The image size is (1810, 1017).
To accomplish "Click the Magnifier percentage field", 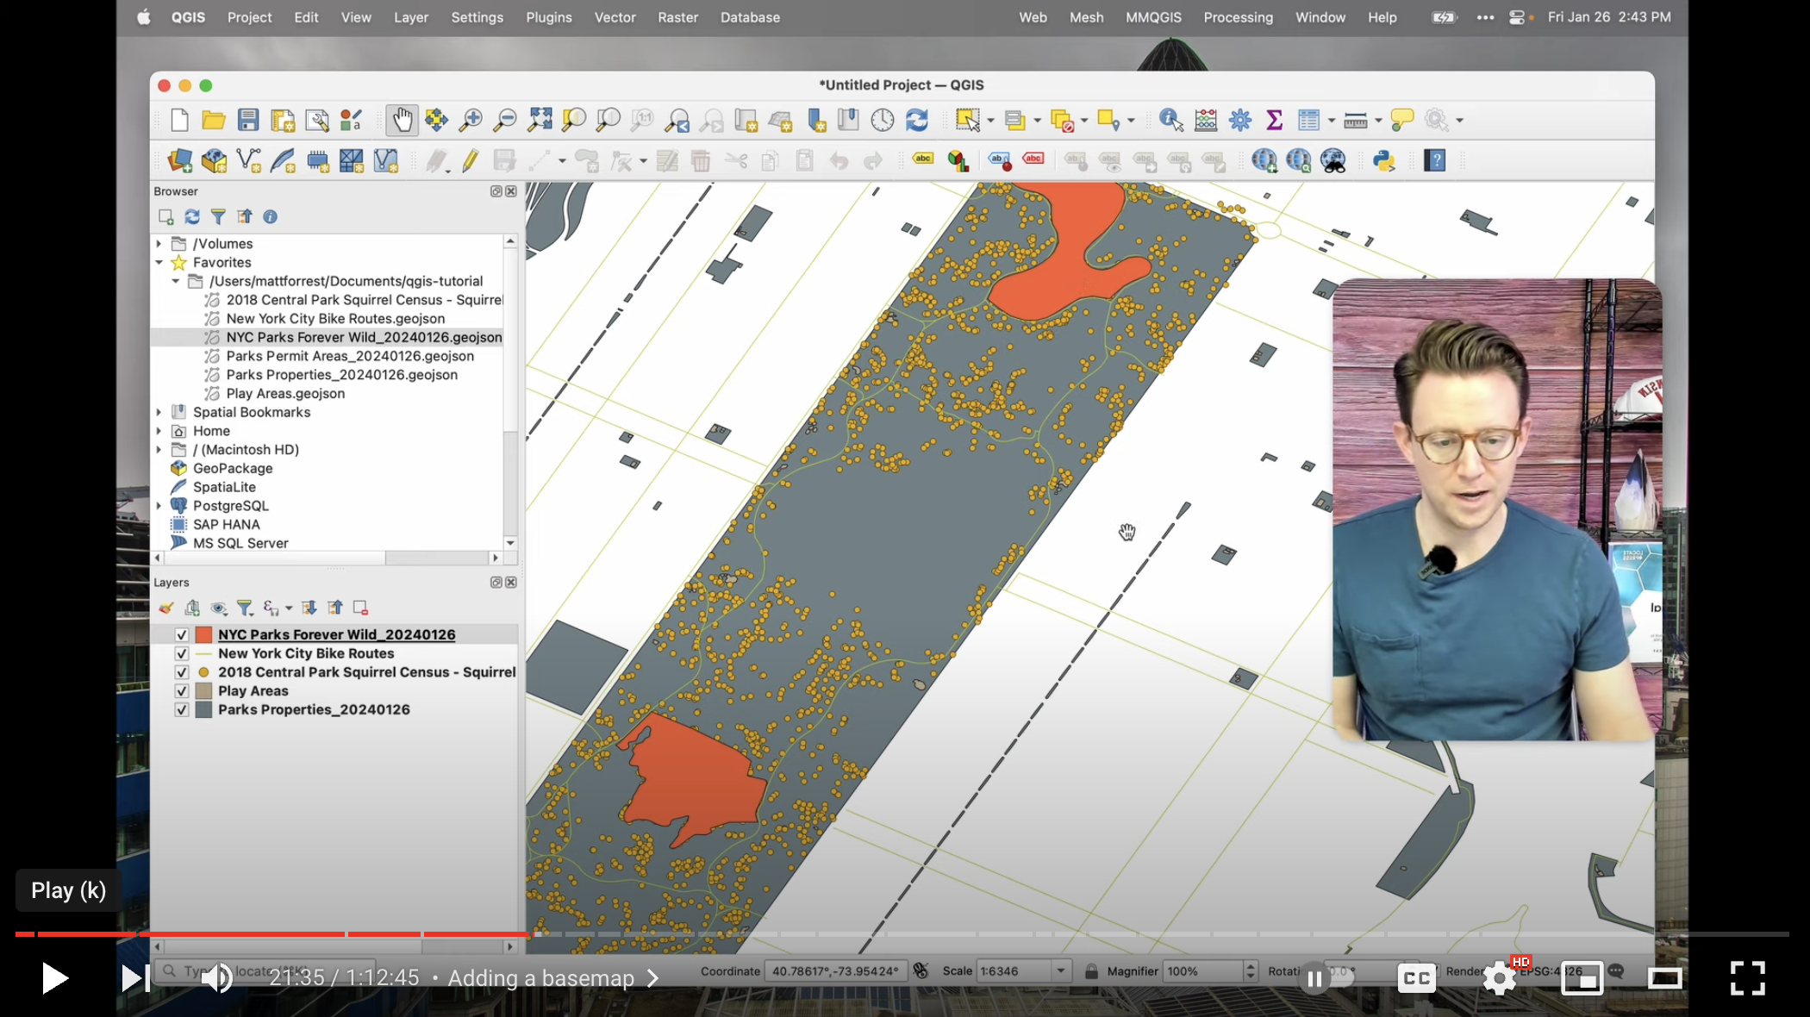I will (x=1203, y=971).
